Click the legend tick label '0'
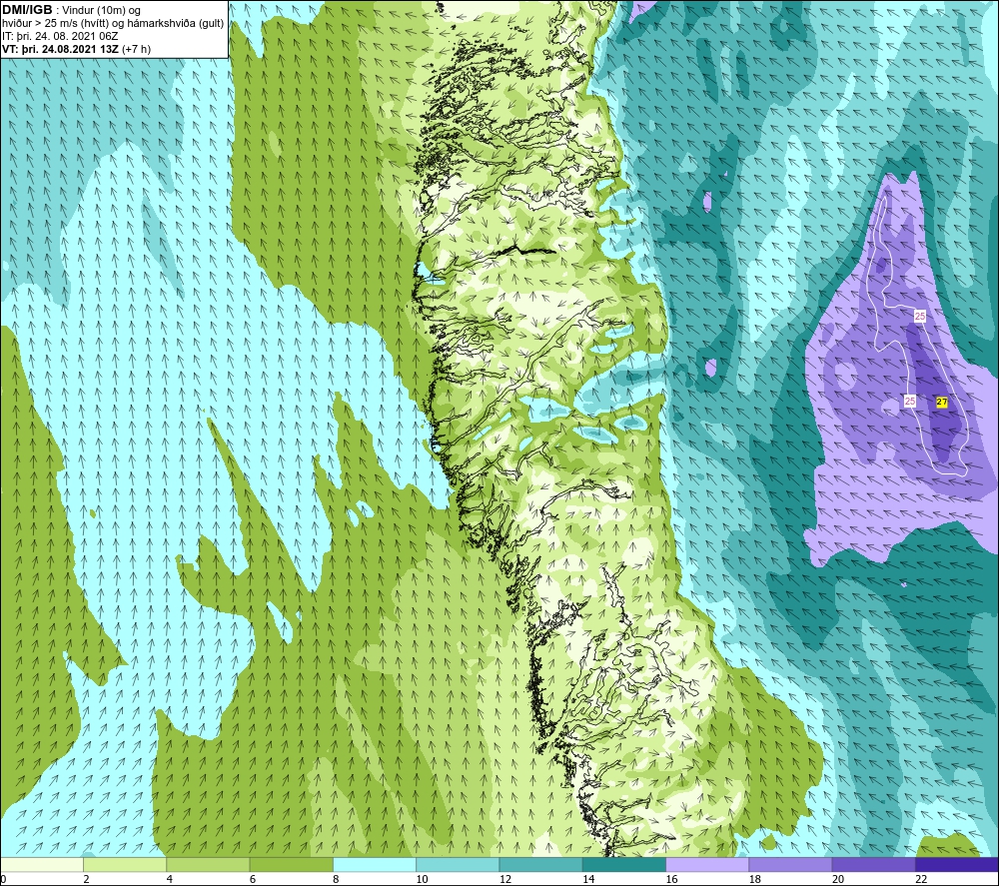The width and height of the screenshot is (999, 886). [x=3, y=880]
